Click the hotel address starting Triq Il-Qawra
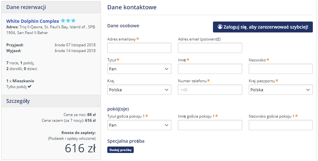This screenshot has height=161, width=318. (51, 30)
